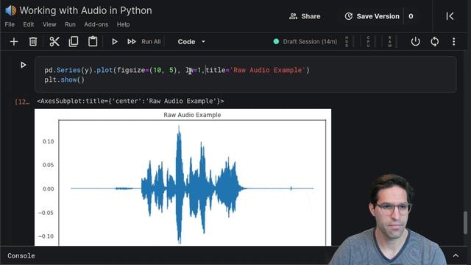This screenshot has width=471, height=265.
Task: Paste cell using clipboard icon
Action: (x=93, y=41)
